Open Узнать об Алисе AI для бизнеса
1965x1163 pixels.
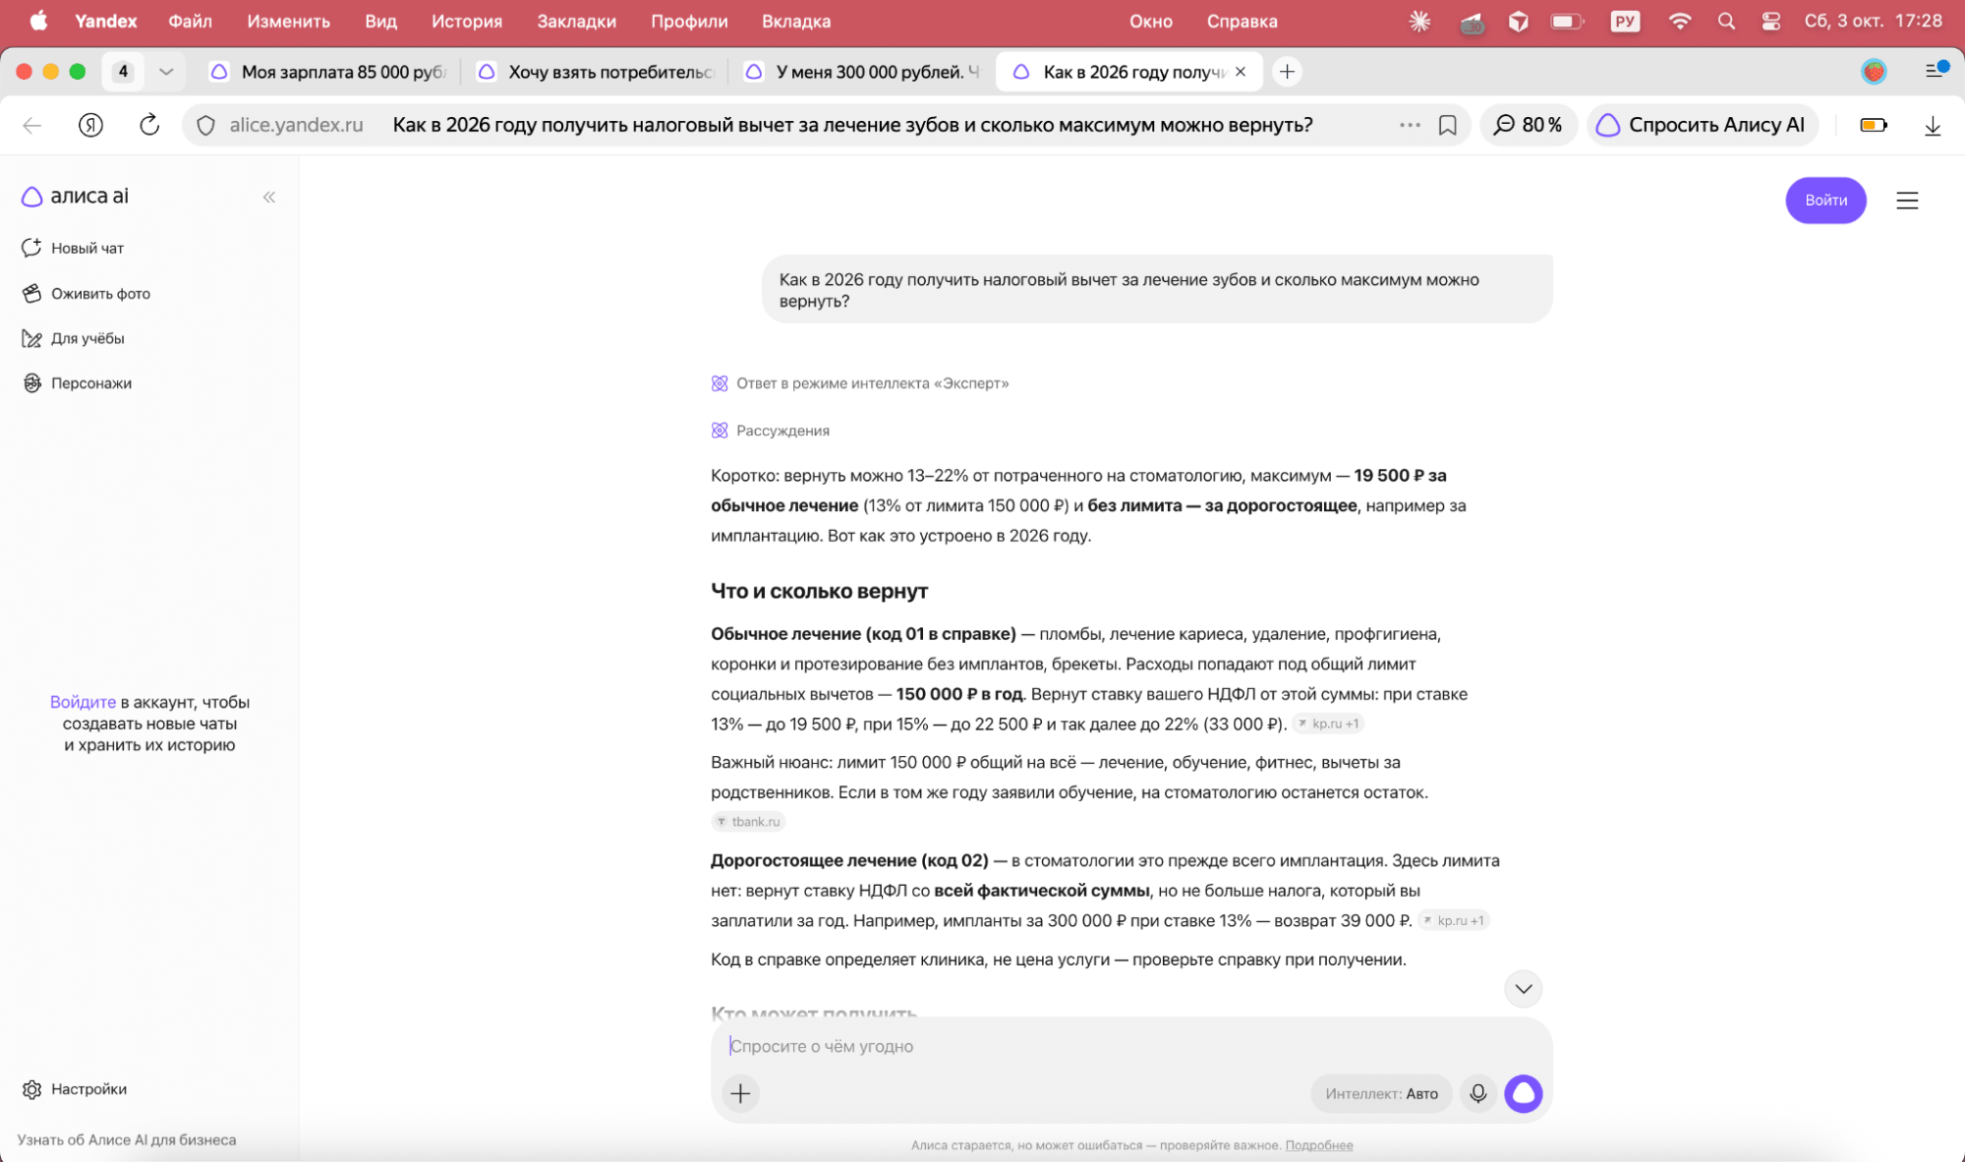127,1140
